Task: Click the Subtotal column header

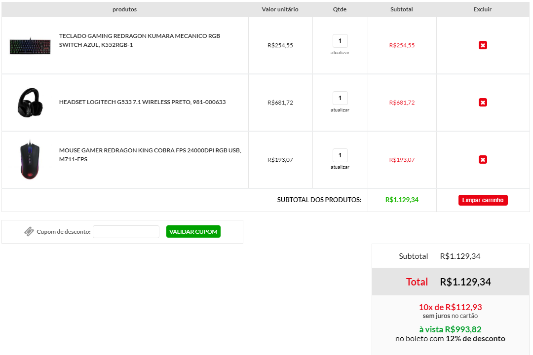Action: 401,9
